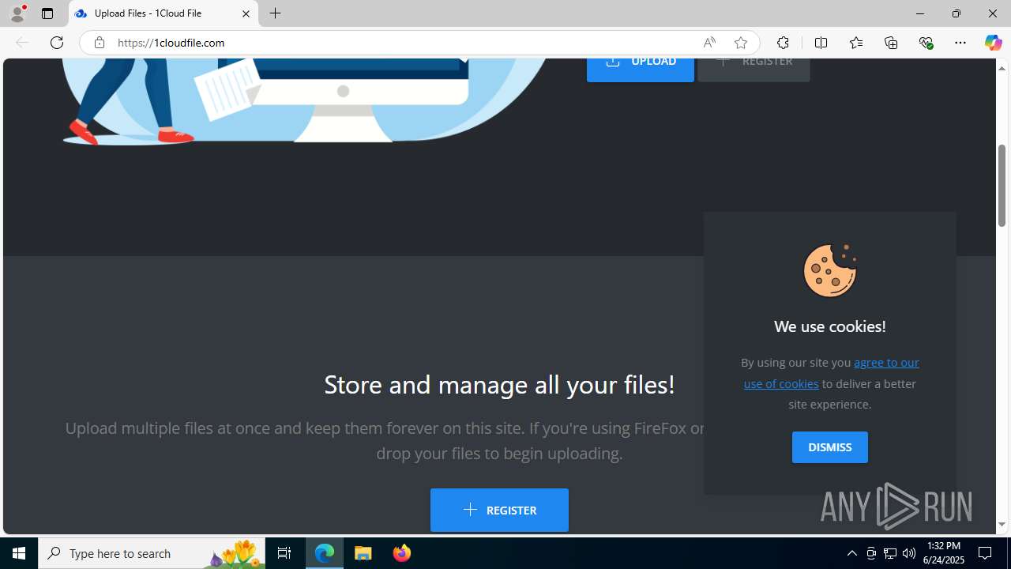Image resolution: width=1011 pixels, height=569 pixels.
Task: Refresh the current page
Action: (57, 43)
